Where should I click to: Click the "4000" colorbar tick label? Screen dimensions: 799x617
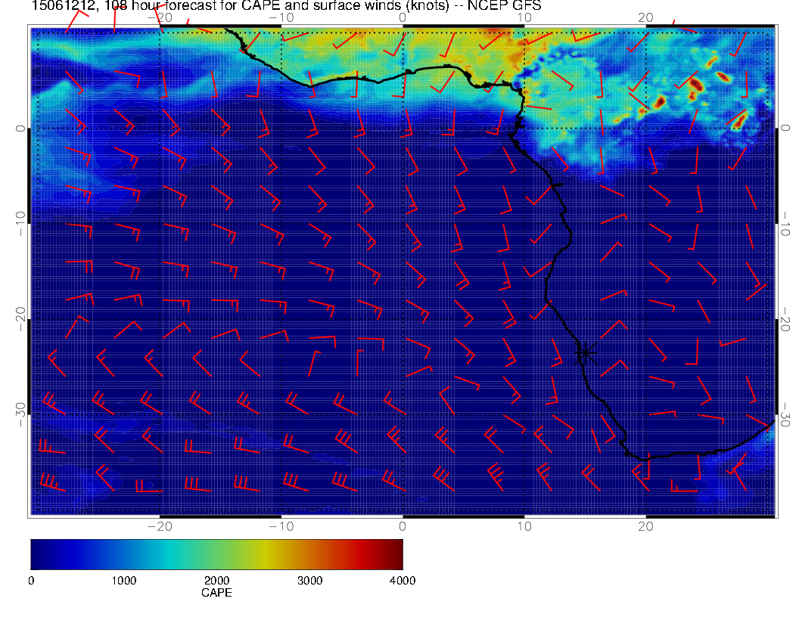(x=403, y=581)
